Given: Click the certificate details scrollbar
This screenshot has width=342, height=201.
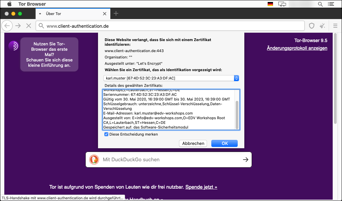Looking at the screenshot, I should (237, 115).
